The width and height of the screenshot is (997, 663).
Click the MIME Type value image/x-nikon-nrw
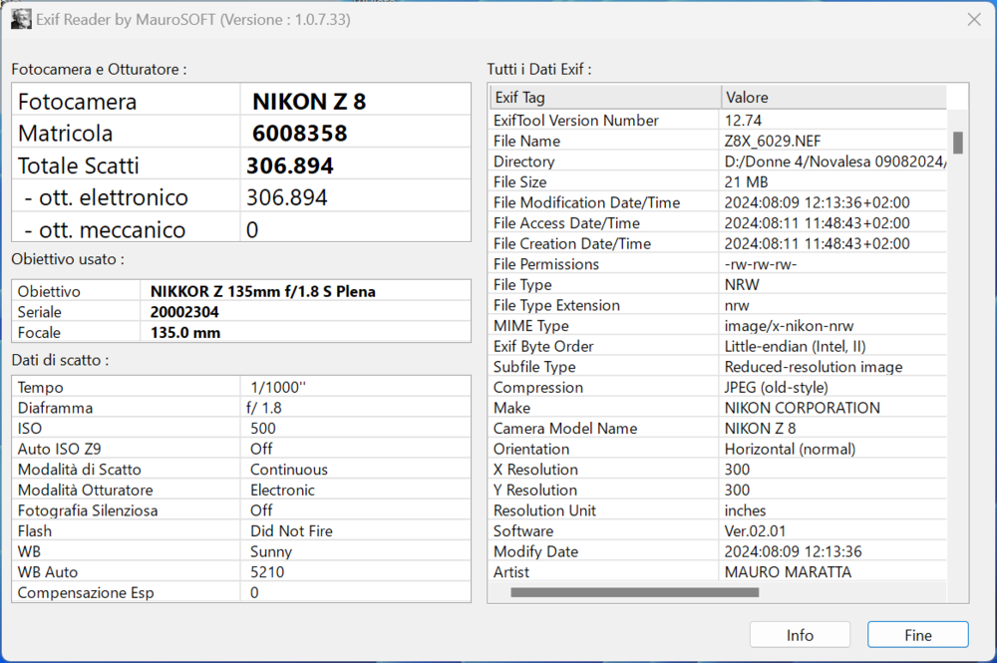(x=789, y=326)
